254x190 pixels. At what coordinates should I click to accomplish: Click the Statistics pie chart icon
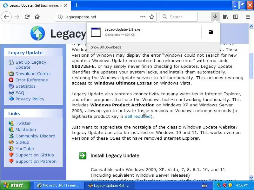click(11, 86)
